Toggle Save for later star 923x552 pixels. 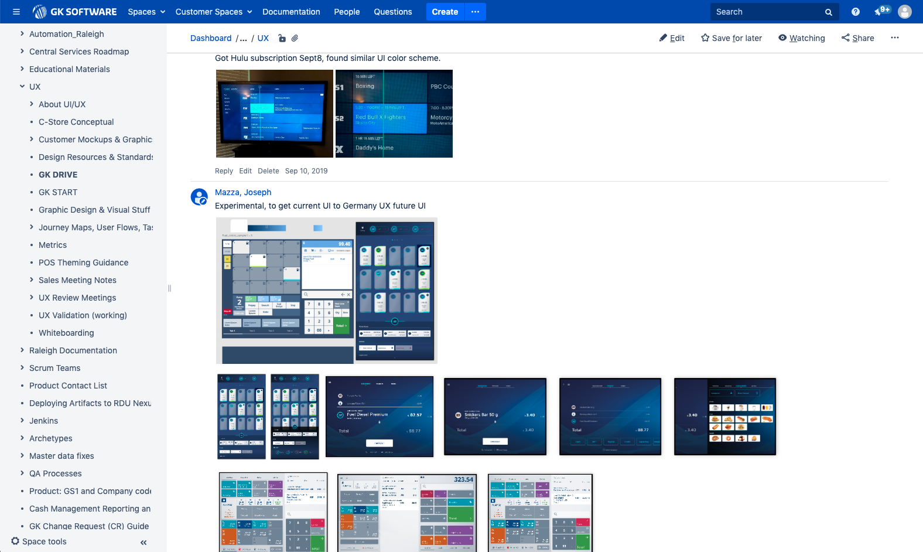click(731, 38)
